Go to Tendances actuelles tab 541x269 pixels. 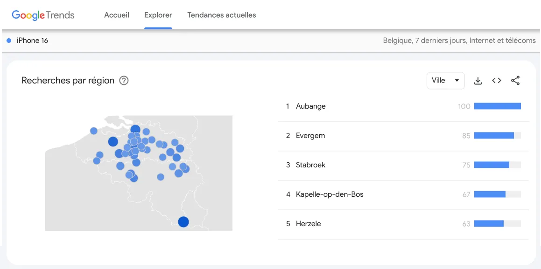pos(222,15)
